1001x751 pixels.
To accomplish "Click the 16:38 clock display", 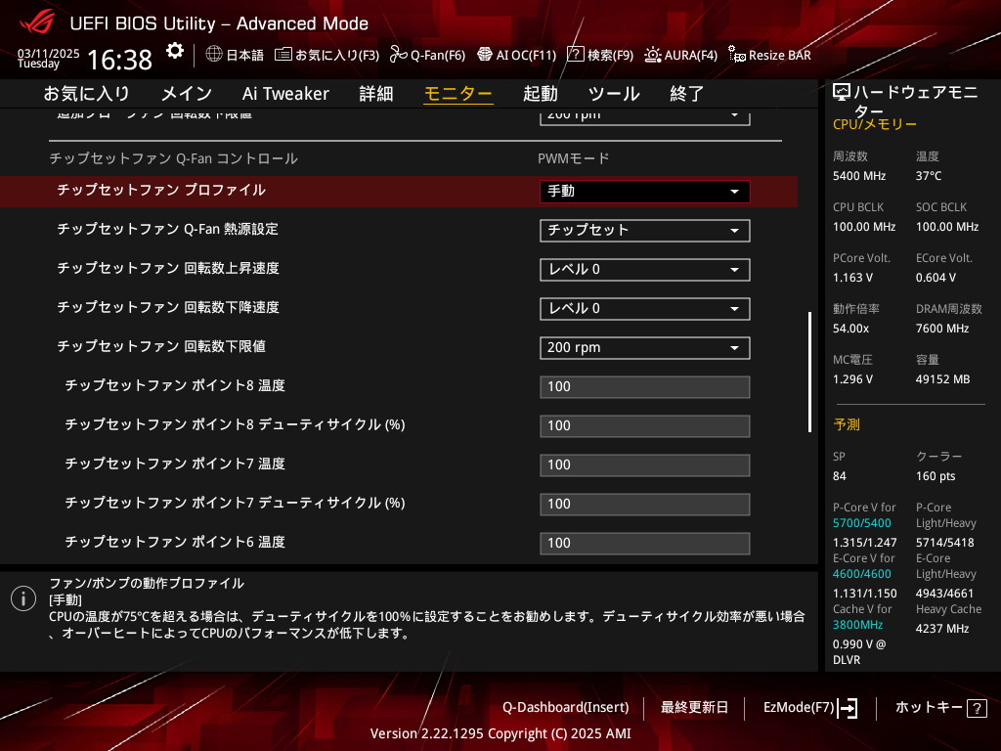I will click(x=119, y=60).
